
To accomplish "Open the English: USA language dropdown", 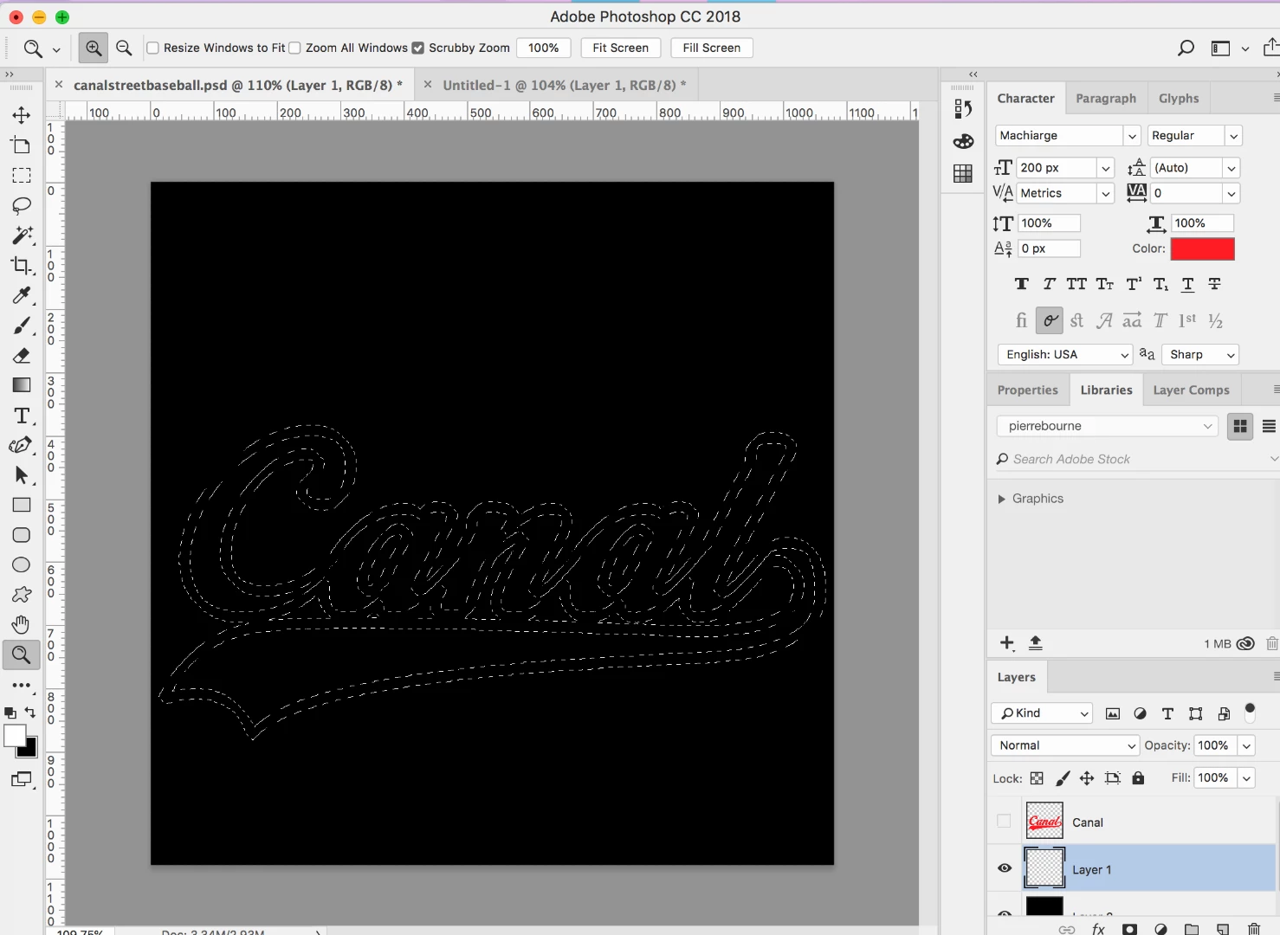I will pyautogui.click(x=1065, y=355).
